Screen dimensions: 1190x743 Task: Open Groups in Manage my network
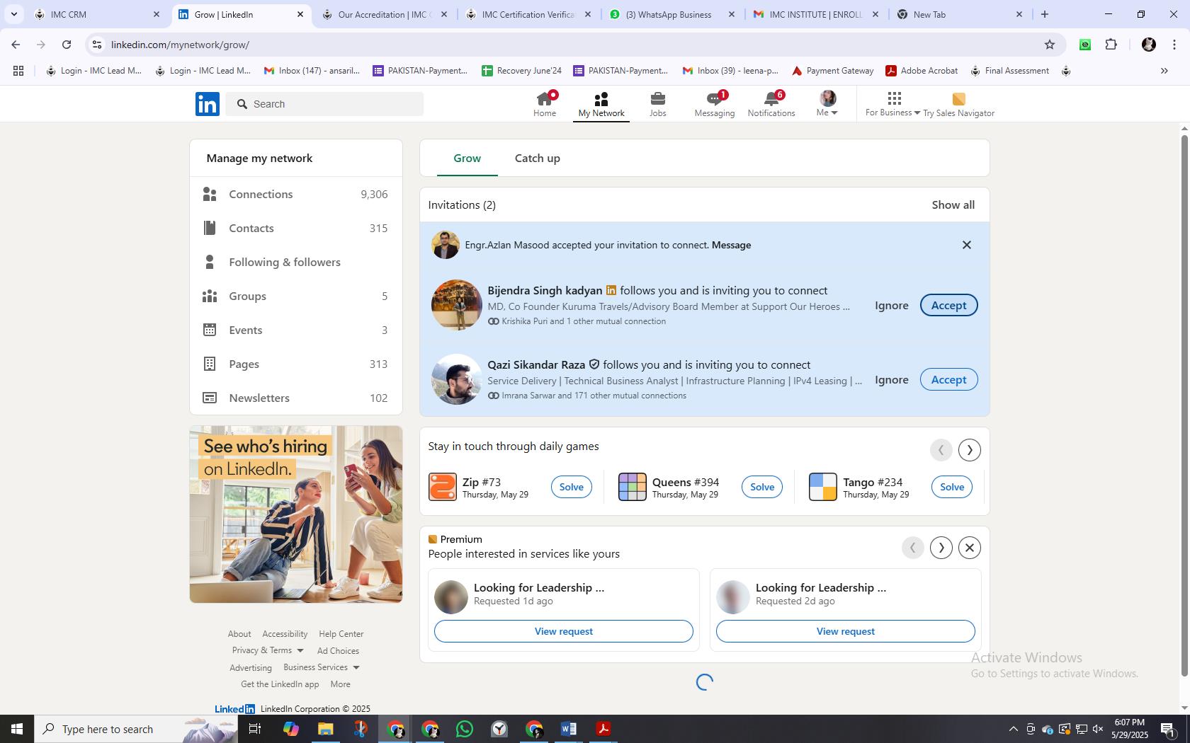click(x=296, y=296)
